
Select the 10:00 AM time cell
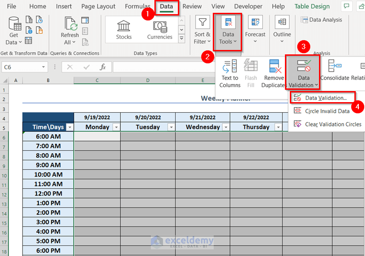48,175
